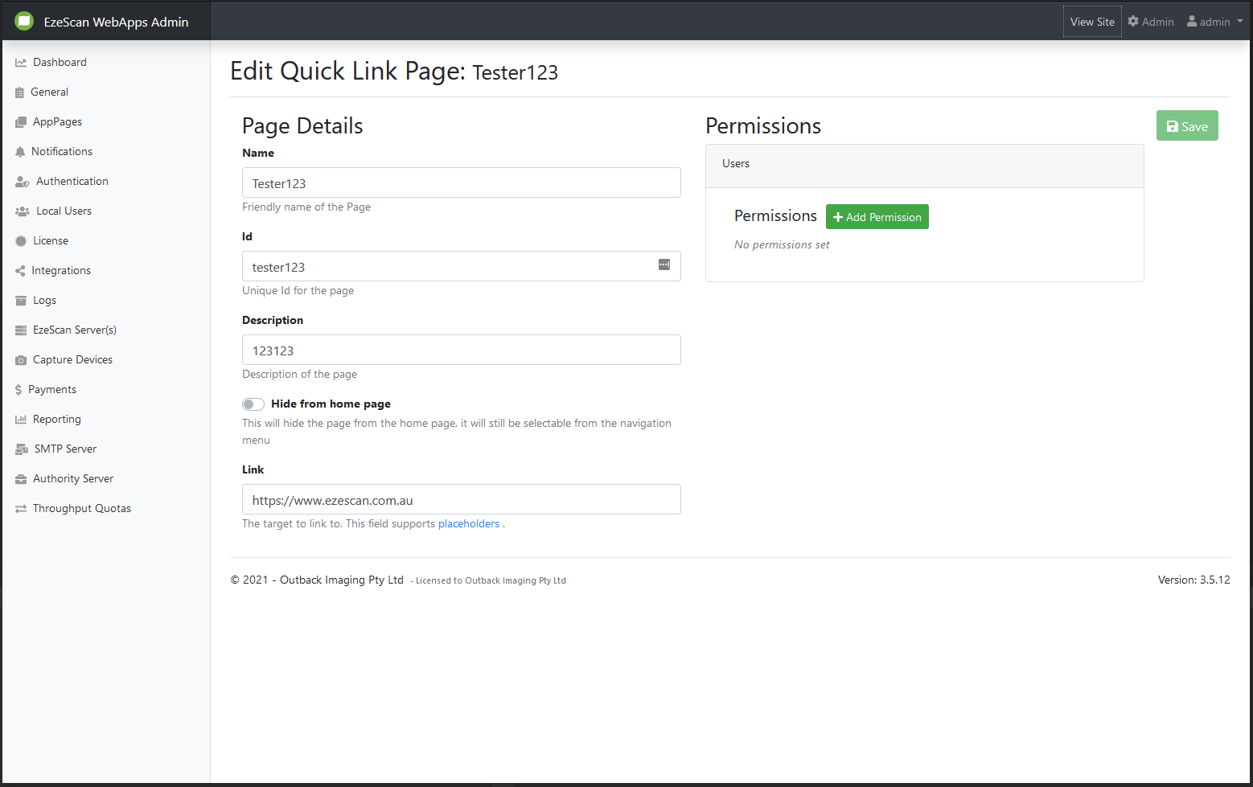1253x787 pixels.
Task: Click the icon inside the Id field
Action: pos(664,265)
